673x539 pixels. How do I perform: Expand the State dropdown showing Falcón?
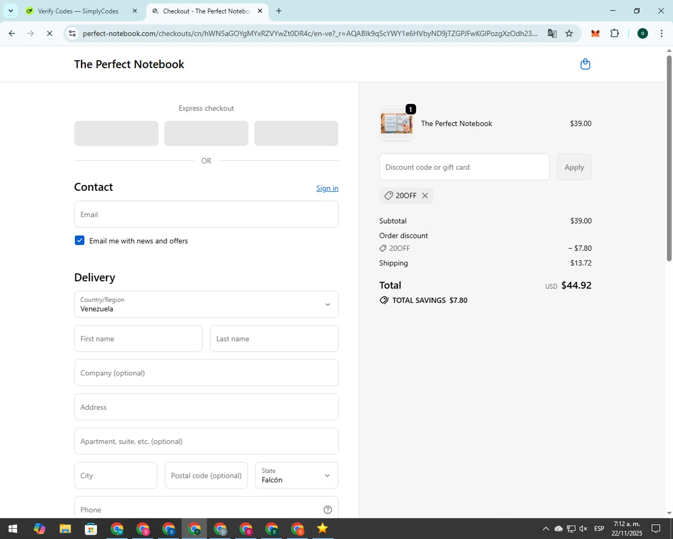point(297,475)
